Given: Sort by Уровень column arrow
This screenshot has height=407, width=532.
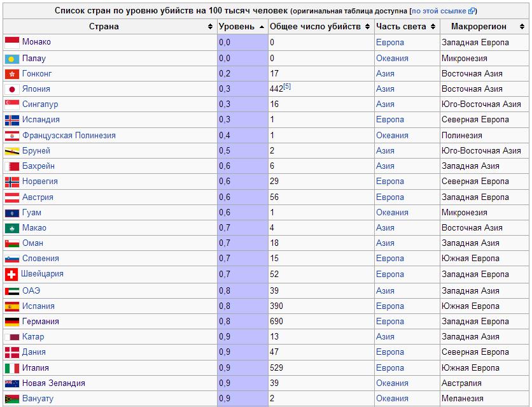Looking at the screenshot, I should pos(262,27).
